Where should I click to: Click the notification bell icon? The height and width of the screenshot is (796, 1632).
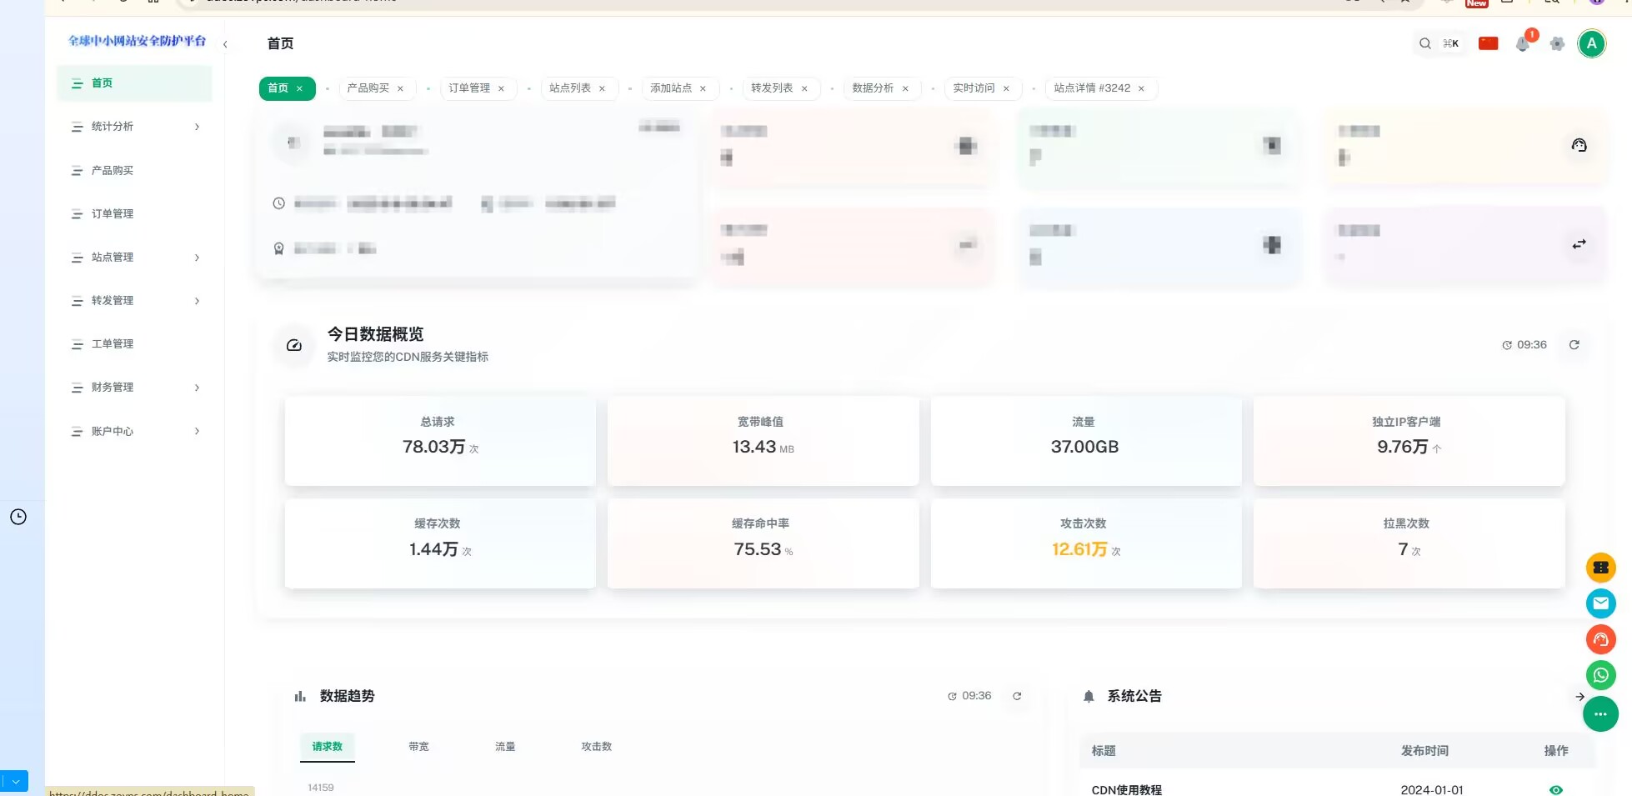[1522, 44]
